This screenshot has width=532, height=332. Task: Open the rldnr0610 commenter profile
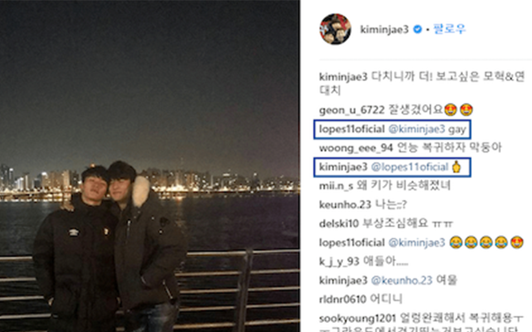pyautogui.click(x=342, y=299)
